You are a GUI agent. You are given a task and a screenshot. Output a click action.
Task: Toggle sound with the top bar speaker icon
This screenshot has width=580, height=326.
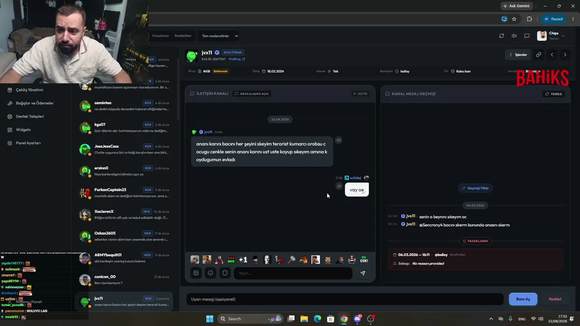[514, 36]
